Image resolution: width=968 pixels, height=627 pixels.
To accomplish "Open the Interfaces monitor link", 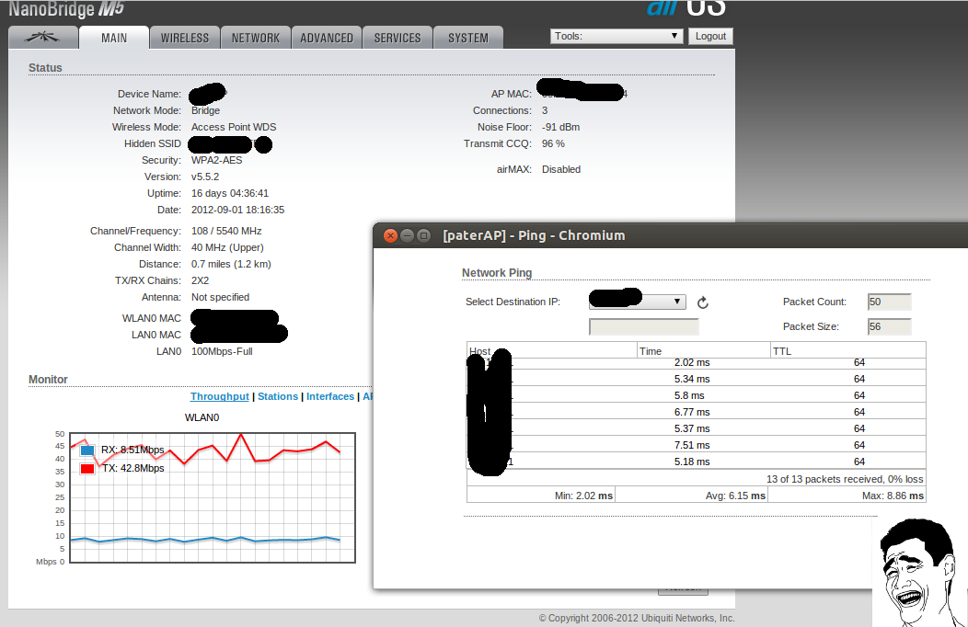I will click(330, 396).
